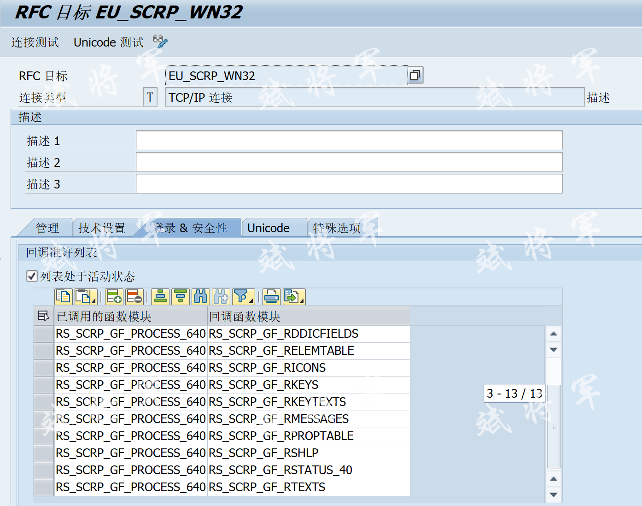Click the export icon in table toolbar
The width and height of the screenshot is (642, 506).
294,297
